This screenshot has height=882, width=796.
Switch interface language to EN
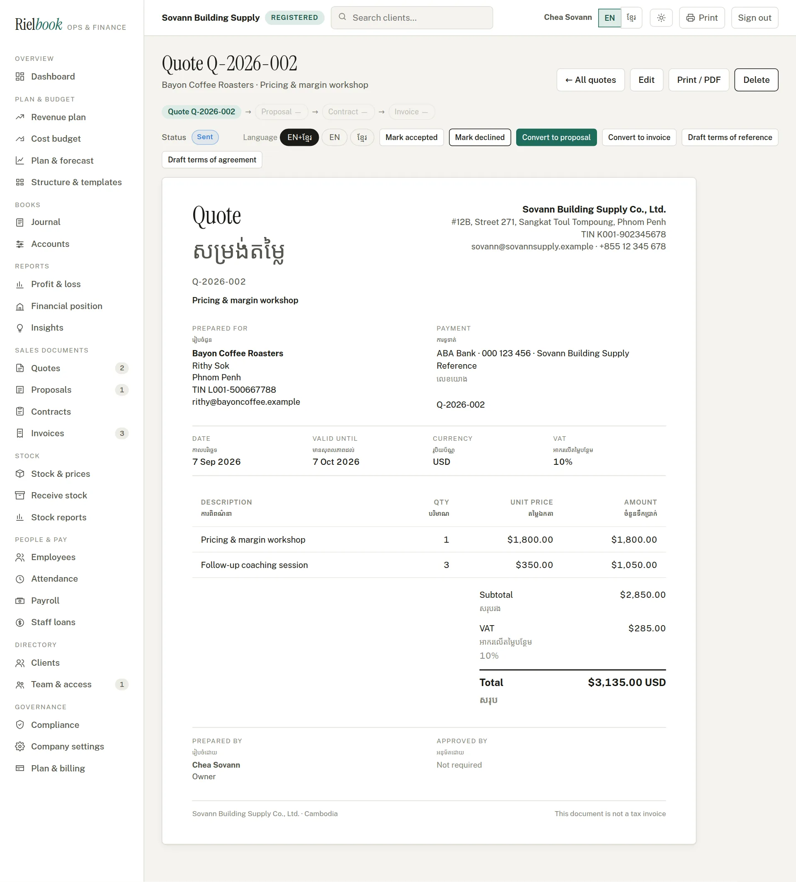[609, 18]
